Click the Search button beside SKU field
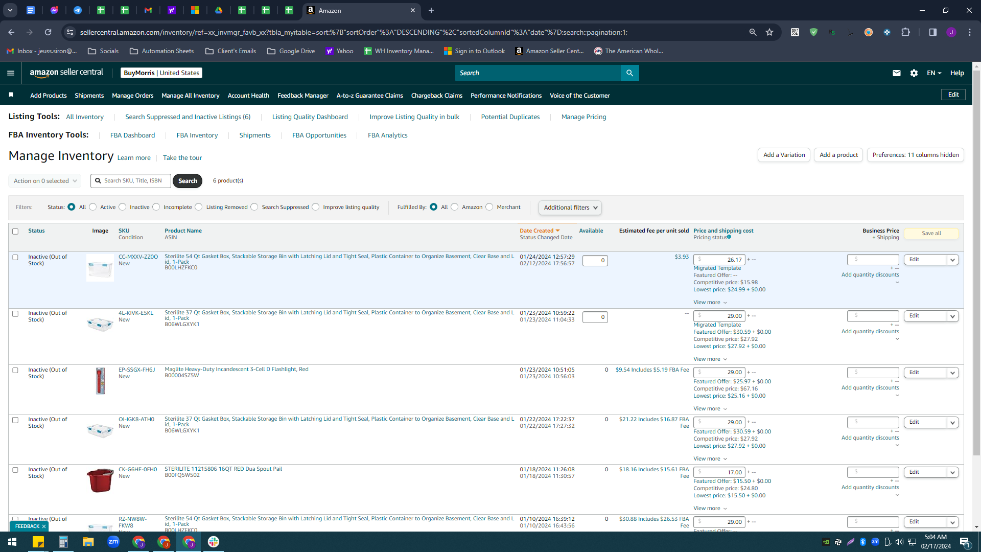 click(x=188, y=181)
